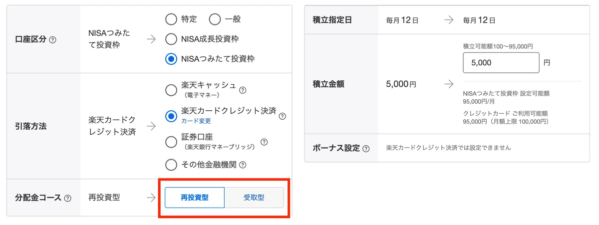Click help icon beside 楽天キャッシュ
The image size is (599, 225).
(243, 90)
